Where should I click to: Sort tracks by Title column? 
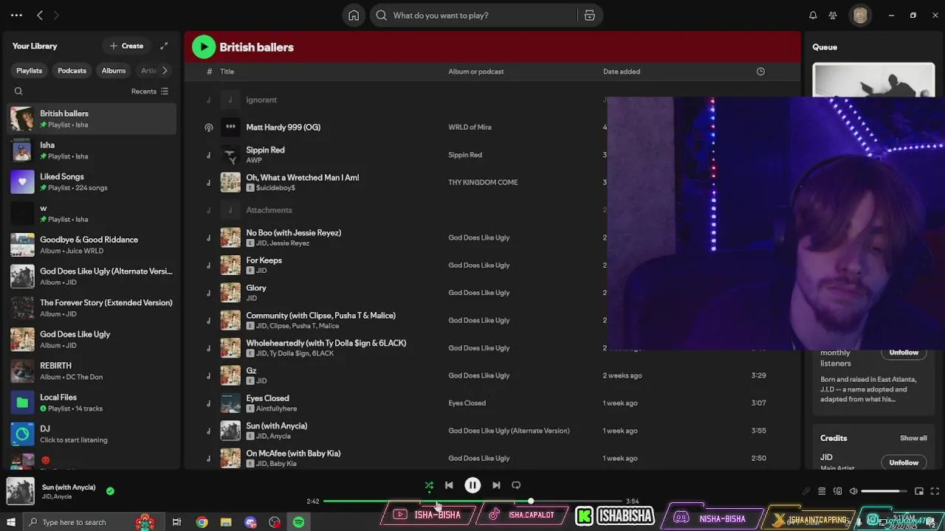coord(227,72)
